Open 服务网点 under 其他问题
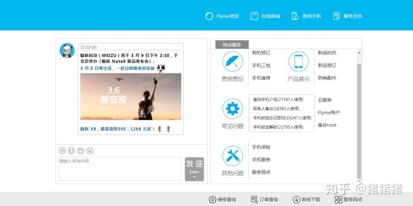The image size is (413, 206). (x=261, y=172)
